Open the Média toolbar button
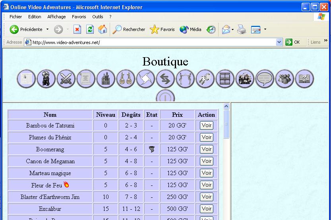The height and width of the screenshot is (220, 331). pyautogui.click(x=190, y=29)
